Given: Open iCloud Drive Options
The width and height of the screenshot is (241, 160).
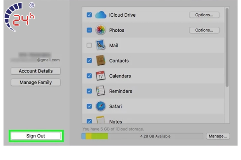Looking at the screenshot, I should (x=204, y=15).
